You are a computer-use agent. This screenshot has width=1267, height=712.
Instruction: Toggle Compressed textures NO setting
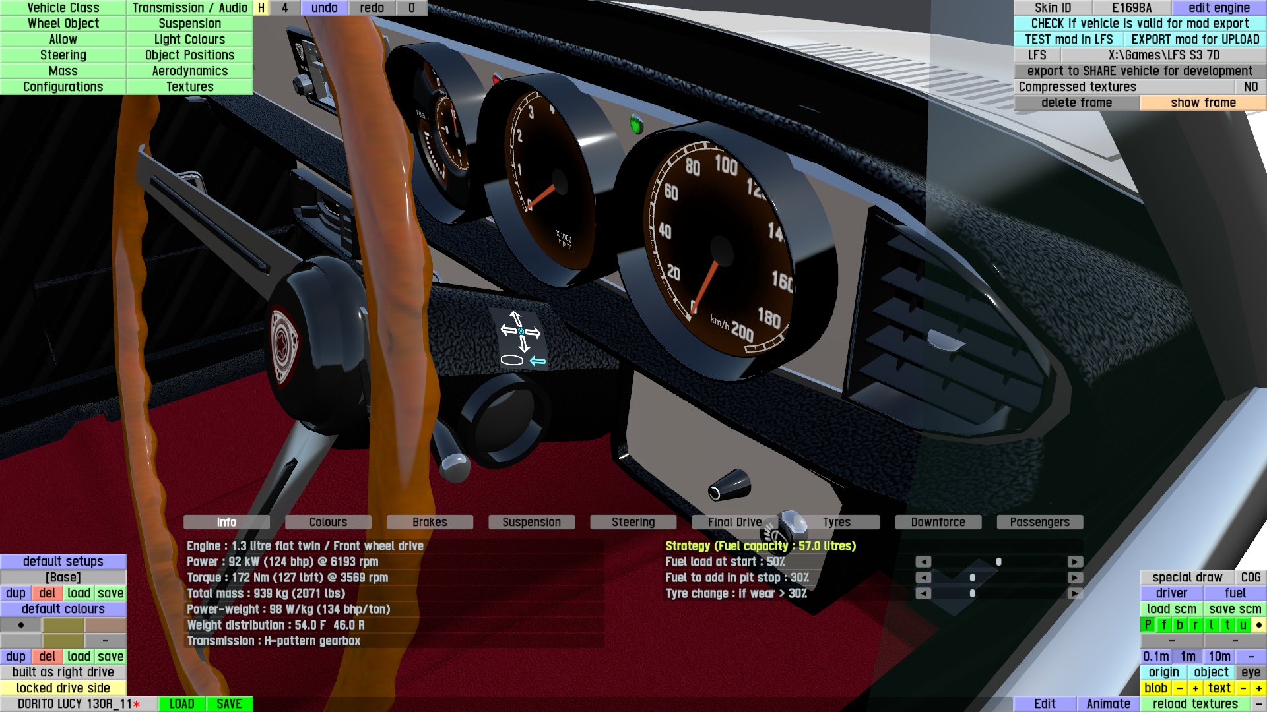point(1250,87)
